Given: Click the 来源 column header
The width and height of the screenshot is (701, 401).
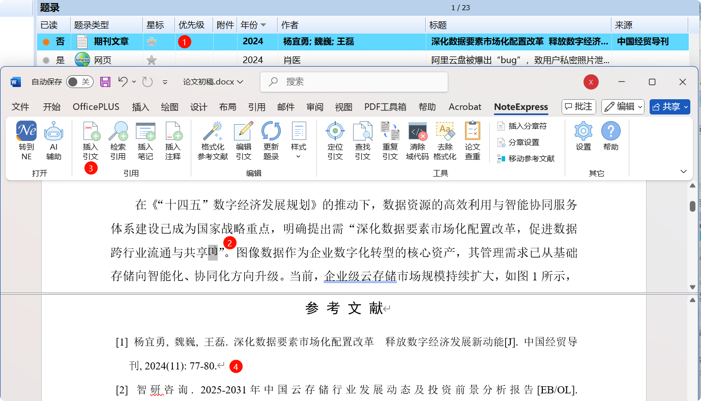Looking at the screenshot, I should (x=650, y=25).
